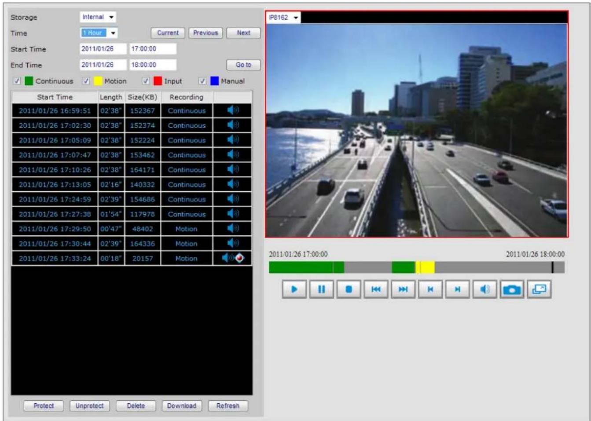Open full screen view icon
This screenshot has width=591, height=421.
(539, 289)
